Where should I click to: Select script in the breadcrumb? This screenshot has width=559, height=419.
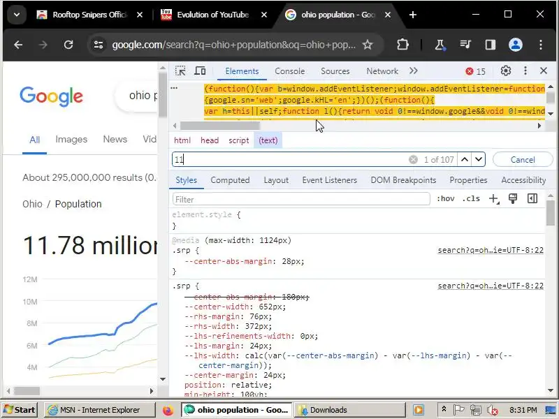[238, 140]
